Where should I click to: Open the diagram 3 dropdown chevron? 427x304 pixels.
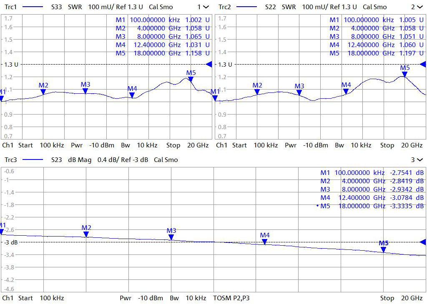point(419,159)
